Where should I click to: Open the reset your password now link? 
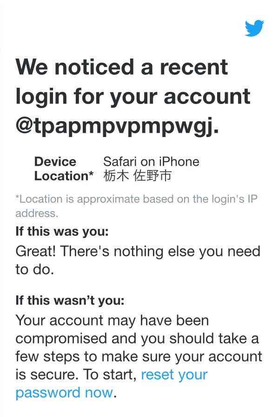tap(111, 384)
